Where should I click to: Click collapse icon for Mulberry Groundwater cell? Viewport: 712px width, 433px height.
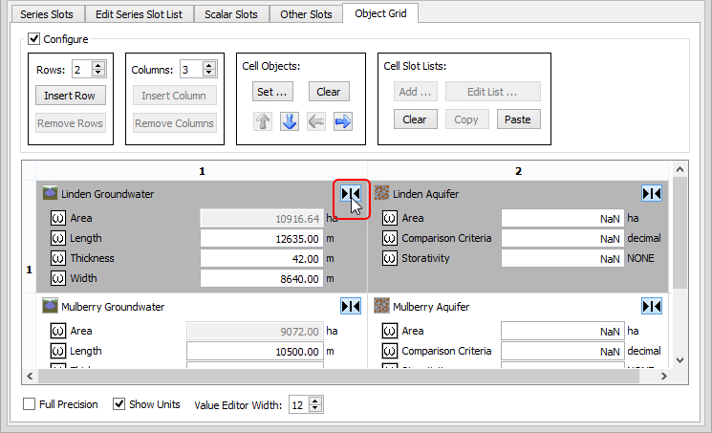tap(351, 307)
